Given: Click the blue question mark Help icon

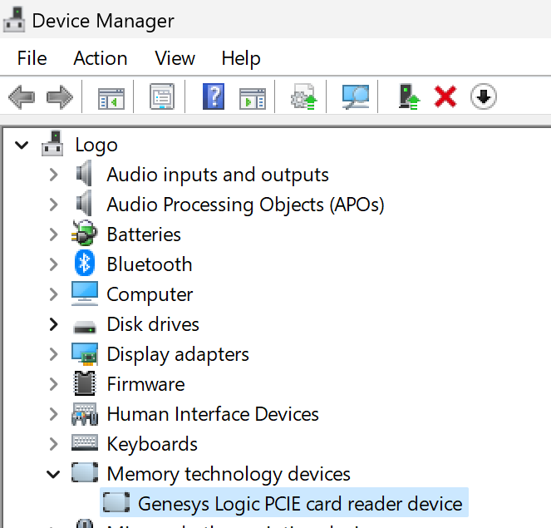Looking at the screenshot, I should (x=214, y=96).
